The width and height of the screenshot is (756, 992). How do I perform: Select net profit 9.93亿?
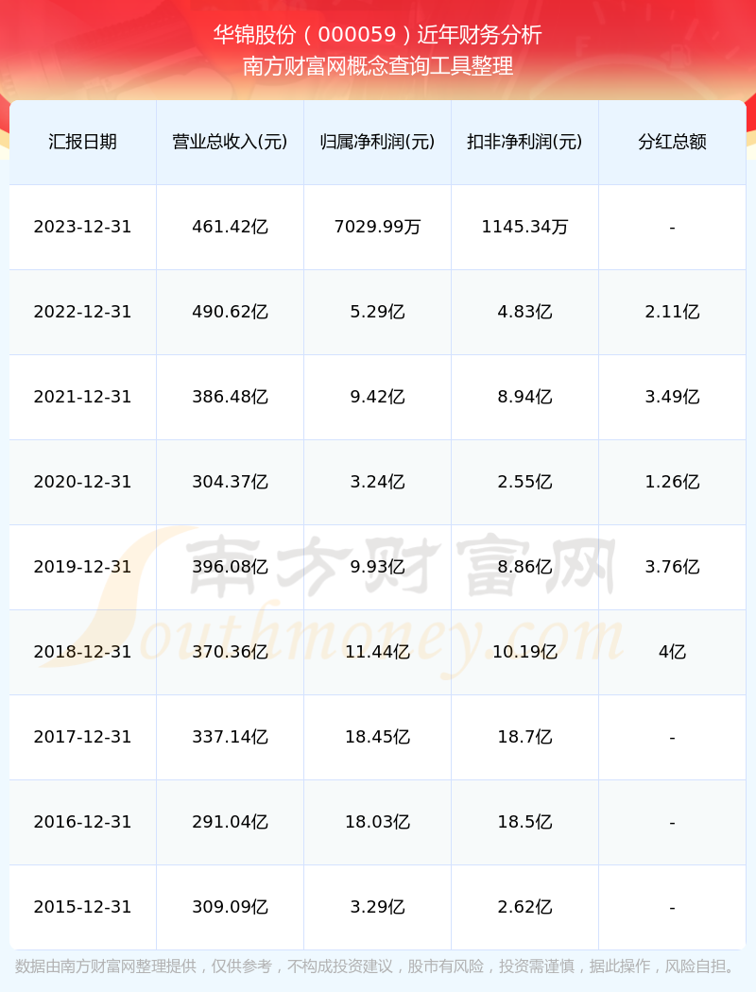pyautogui.click(x=378, y=567)
